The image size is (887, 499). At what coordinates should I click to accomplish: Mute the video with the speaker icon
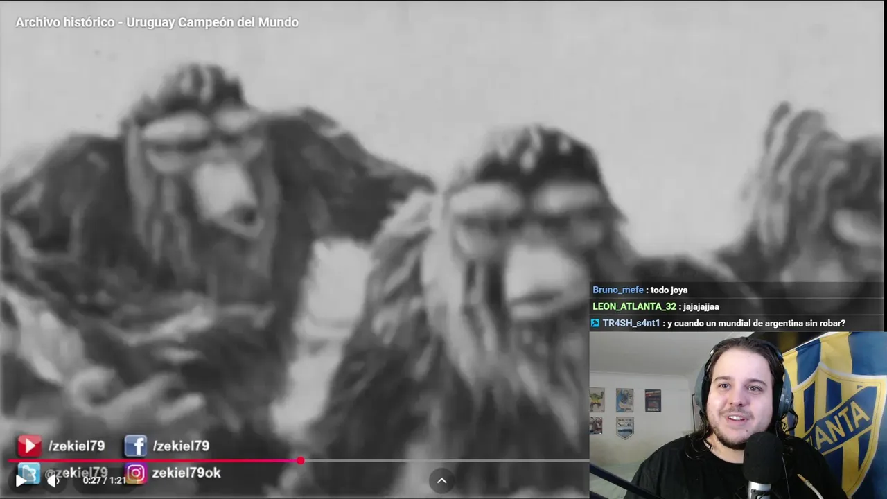pos(53,480)
